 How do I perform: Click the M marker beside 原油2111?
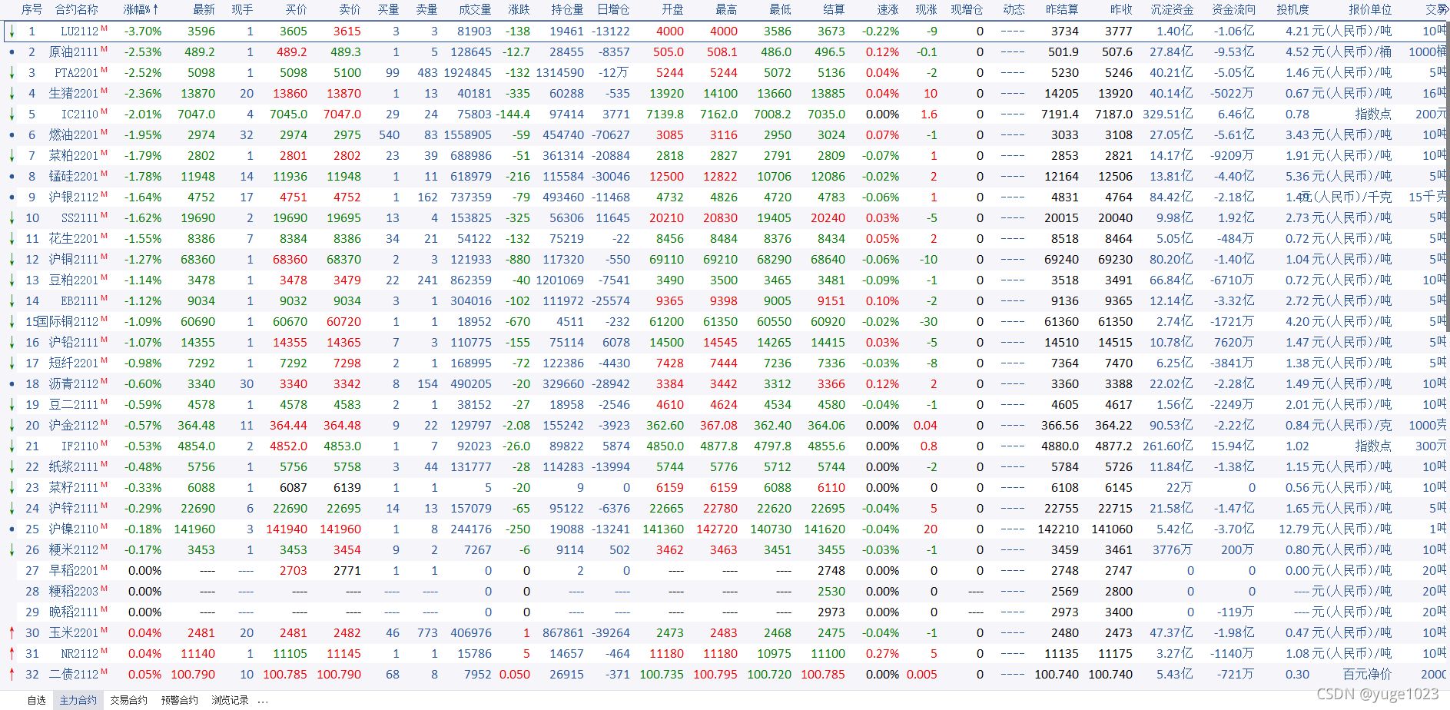(x=104, y=49)
